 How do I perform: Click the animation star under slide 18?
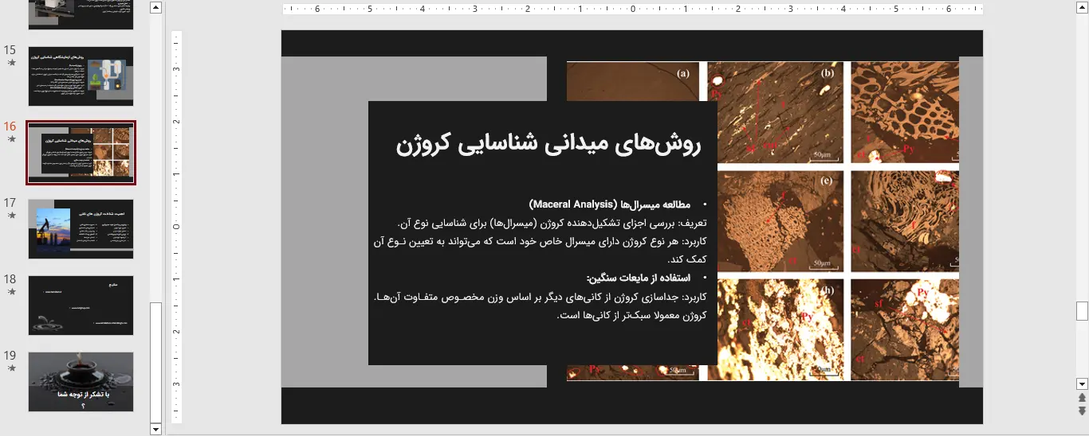11,291
